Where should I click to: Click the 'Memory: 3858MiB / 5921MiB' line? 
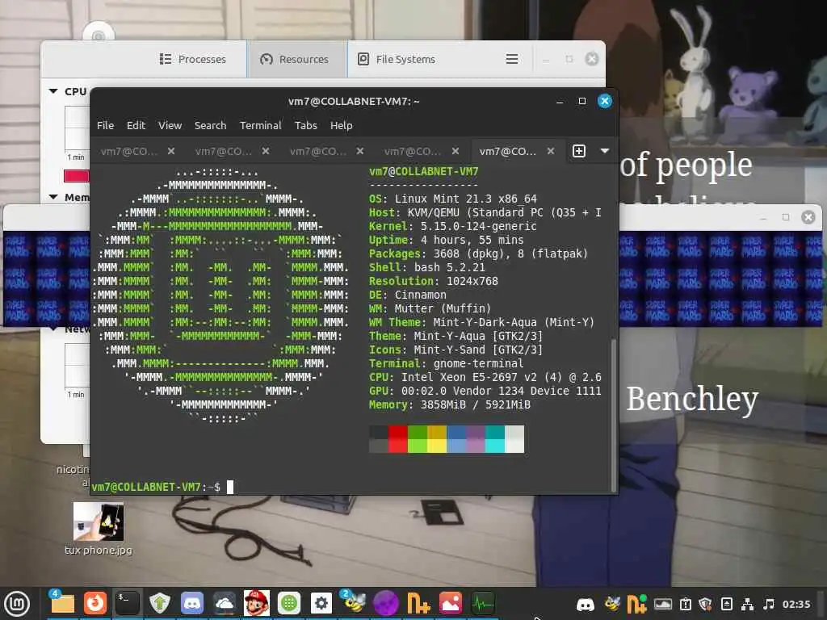coord(449,404)
